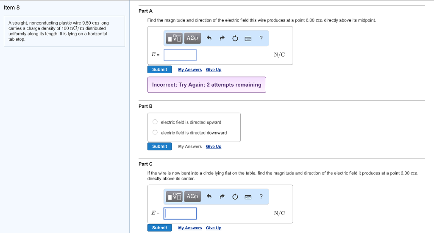Reset the Part A answer with the circular arrow
Viewport: 434px width, 233px height.
click(235, 38)
